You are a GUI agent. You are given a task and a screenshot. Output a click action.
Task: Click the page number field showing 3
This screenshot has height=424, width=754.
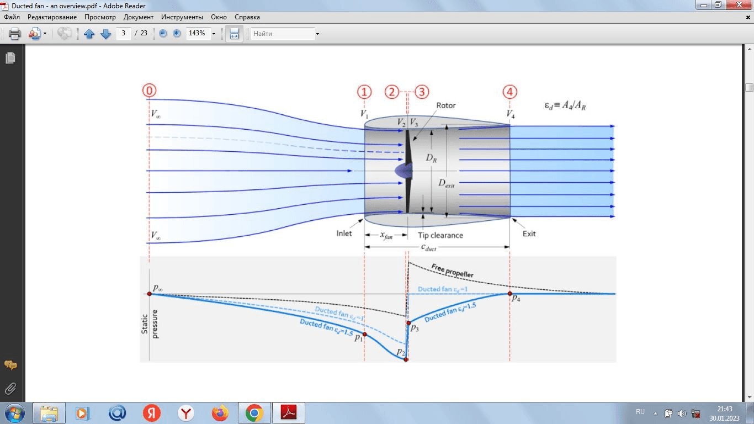pyautogui.click(x=123, y=33)
